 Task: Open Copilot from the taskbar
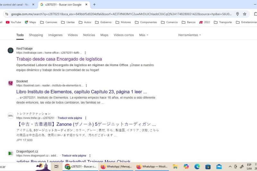click(x=186, y=167)
